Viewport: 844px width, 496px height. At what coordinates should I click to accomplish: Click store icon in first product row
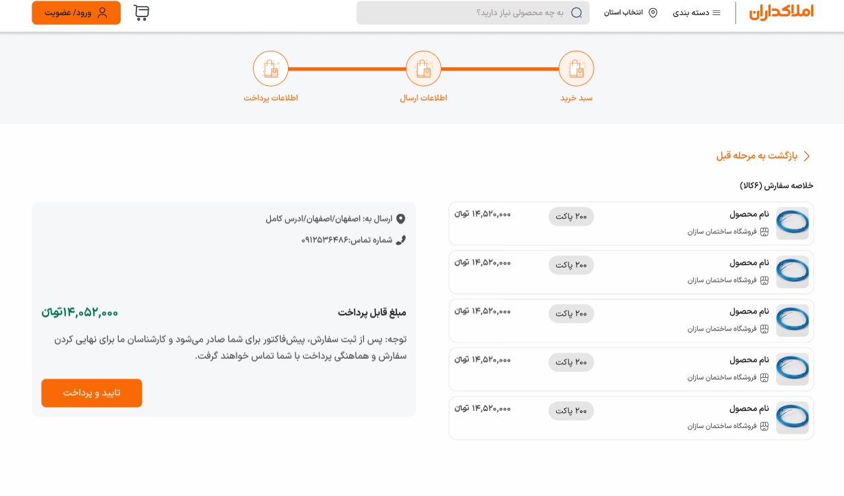click(764, 232)
